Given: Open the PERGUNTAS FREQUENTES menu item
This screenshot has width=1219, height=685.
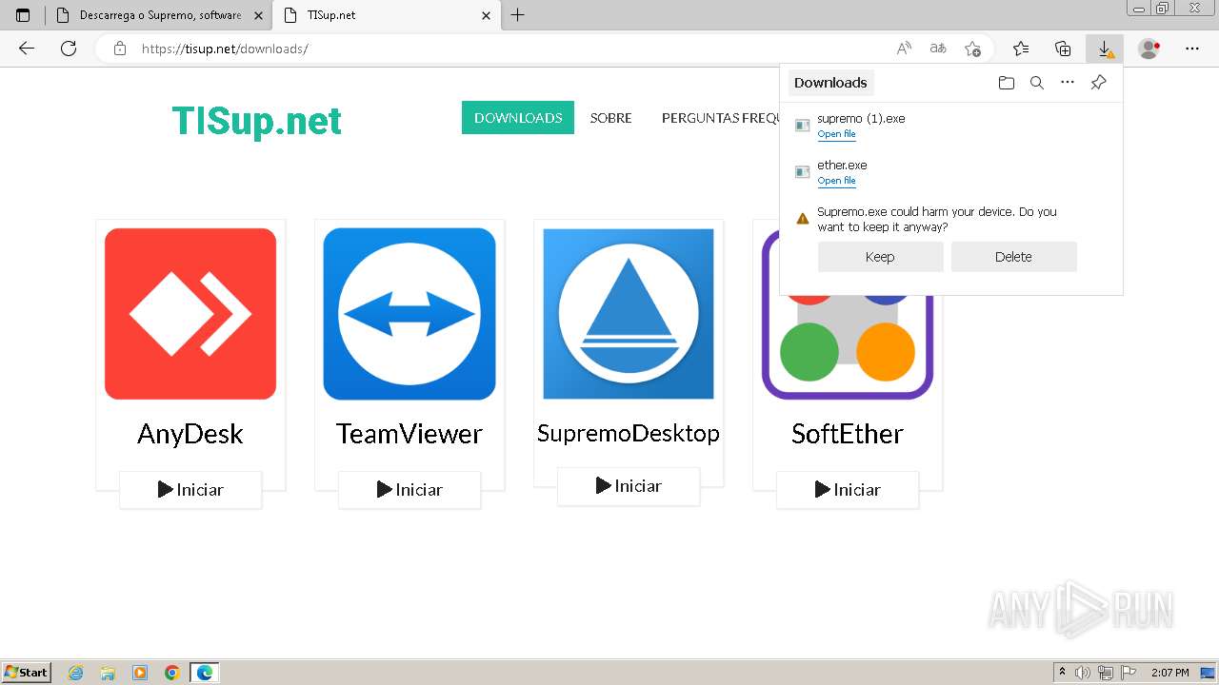Looking at the screenshot, I should tap(720, 118).
